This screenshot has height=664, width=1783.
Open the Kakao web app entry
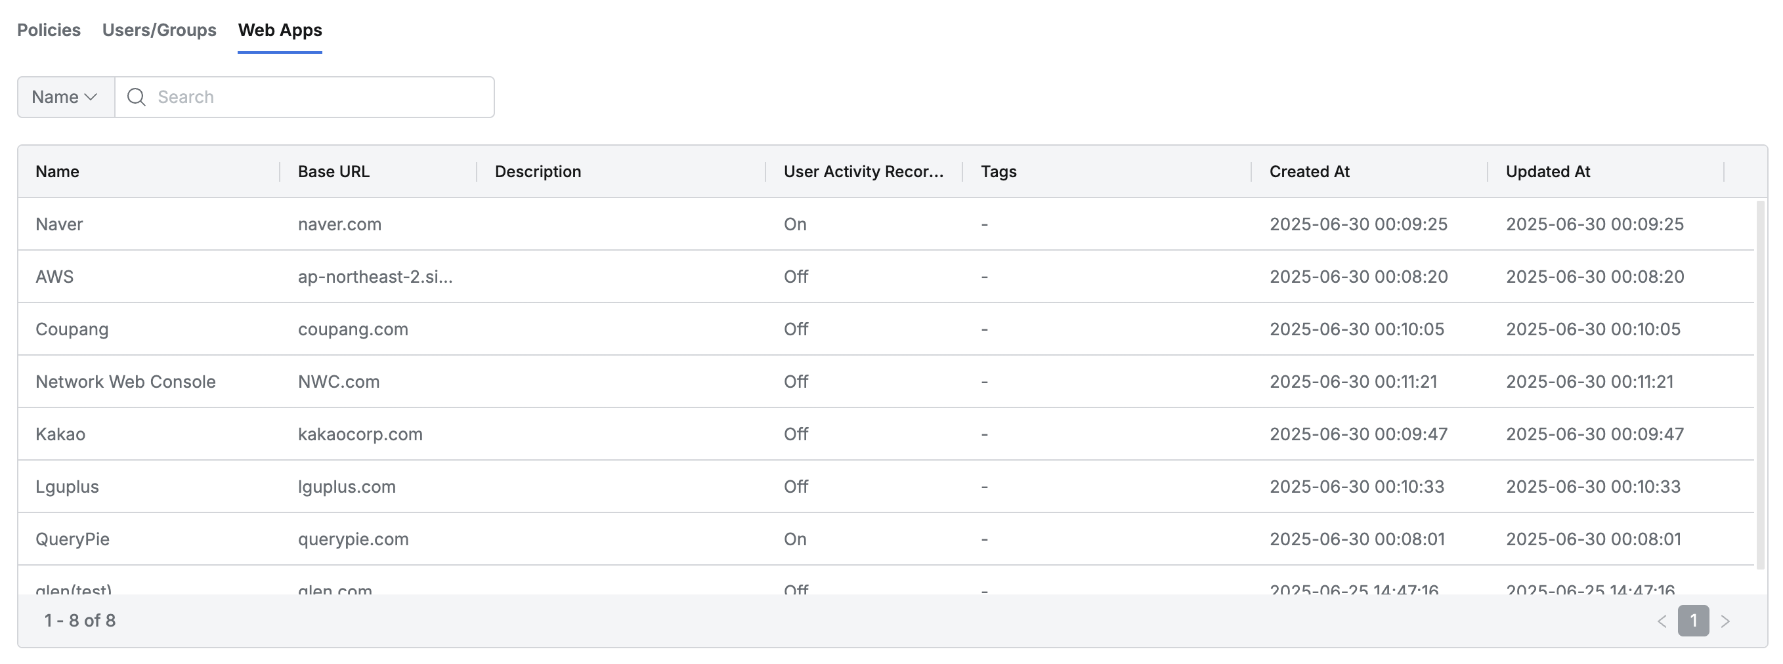click(x=60, y=434)
